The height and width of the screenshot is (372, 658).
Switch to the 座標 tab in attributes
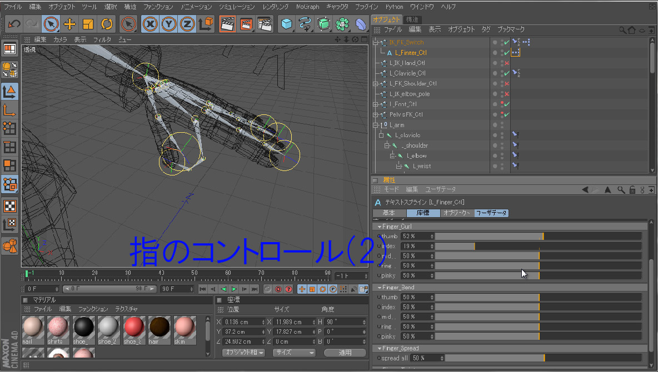[x=422, y=213]
